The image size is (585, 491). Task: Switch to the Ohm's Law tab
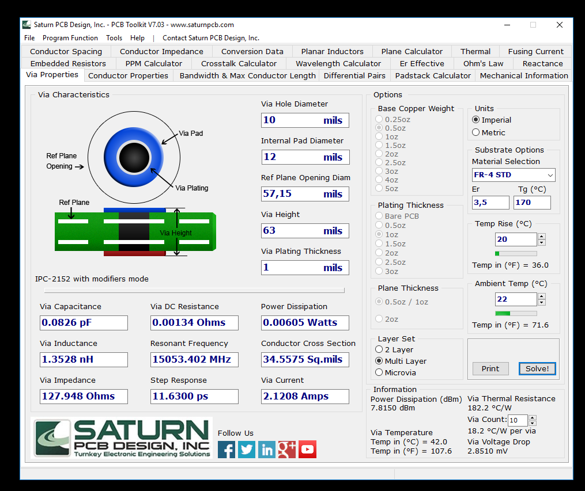click(483, 63)
